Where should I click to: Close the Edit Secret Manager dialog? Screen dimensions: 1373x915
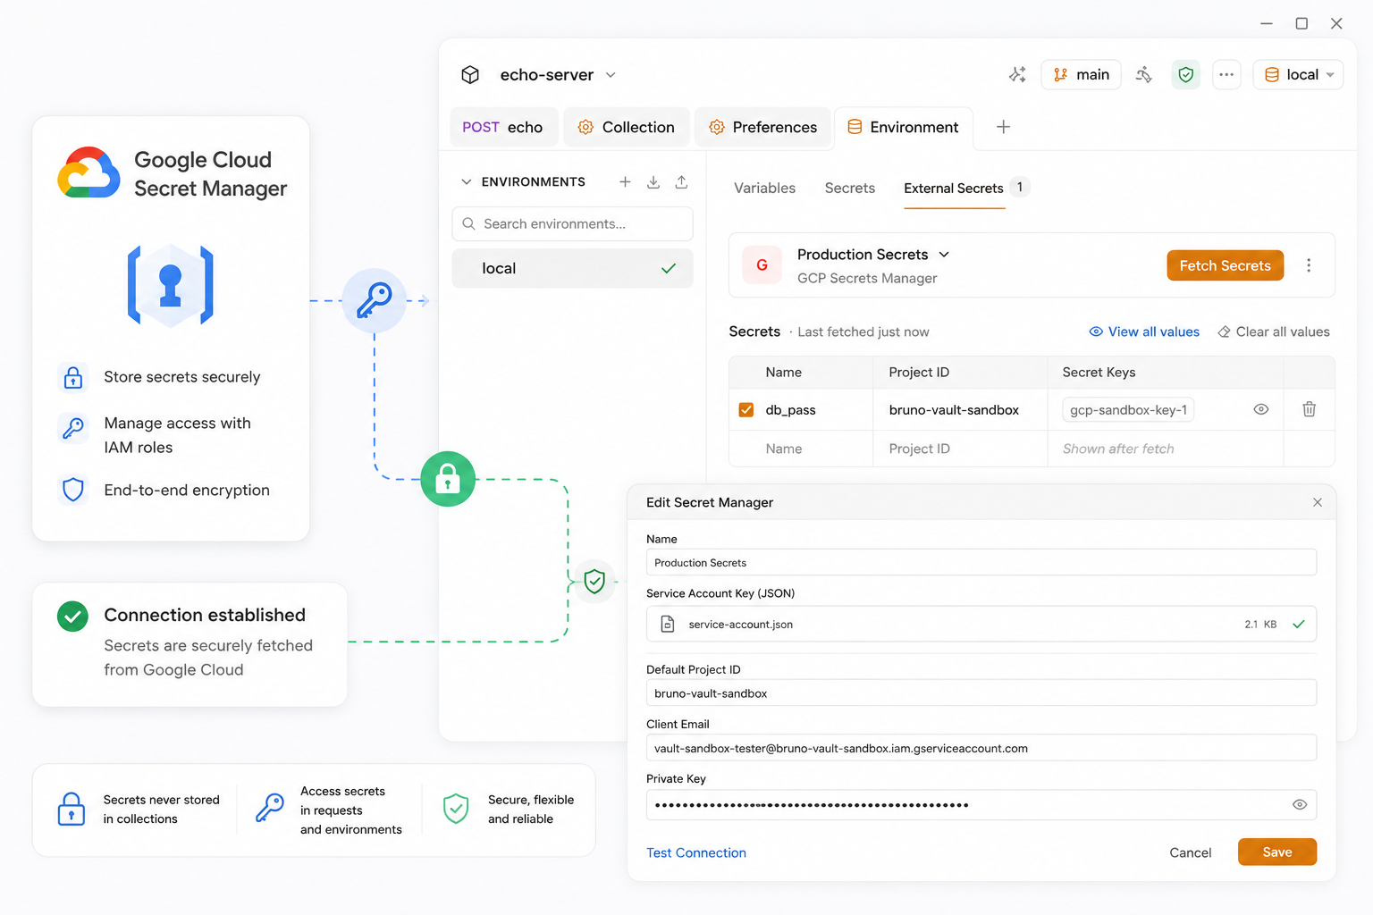[x=1318, y=503]
